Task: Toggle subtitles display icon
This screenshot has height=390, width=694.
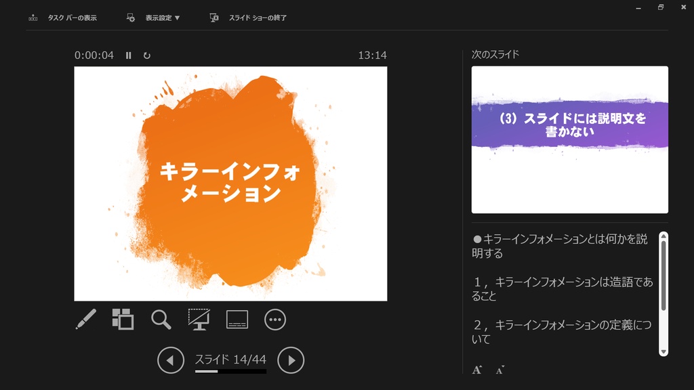Action: (237, 320)
